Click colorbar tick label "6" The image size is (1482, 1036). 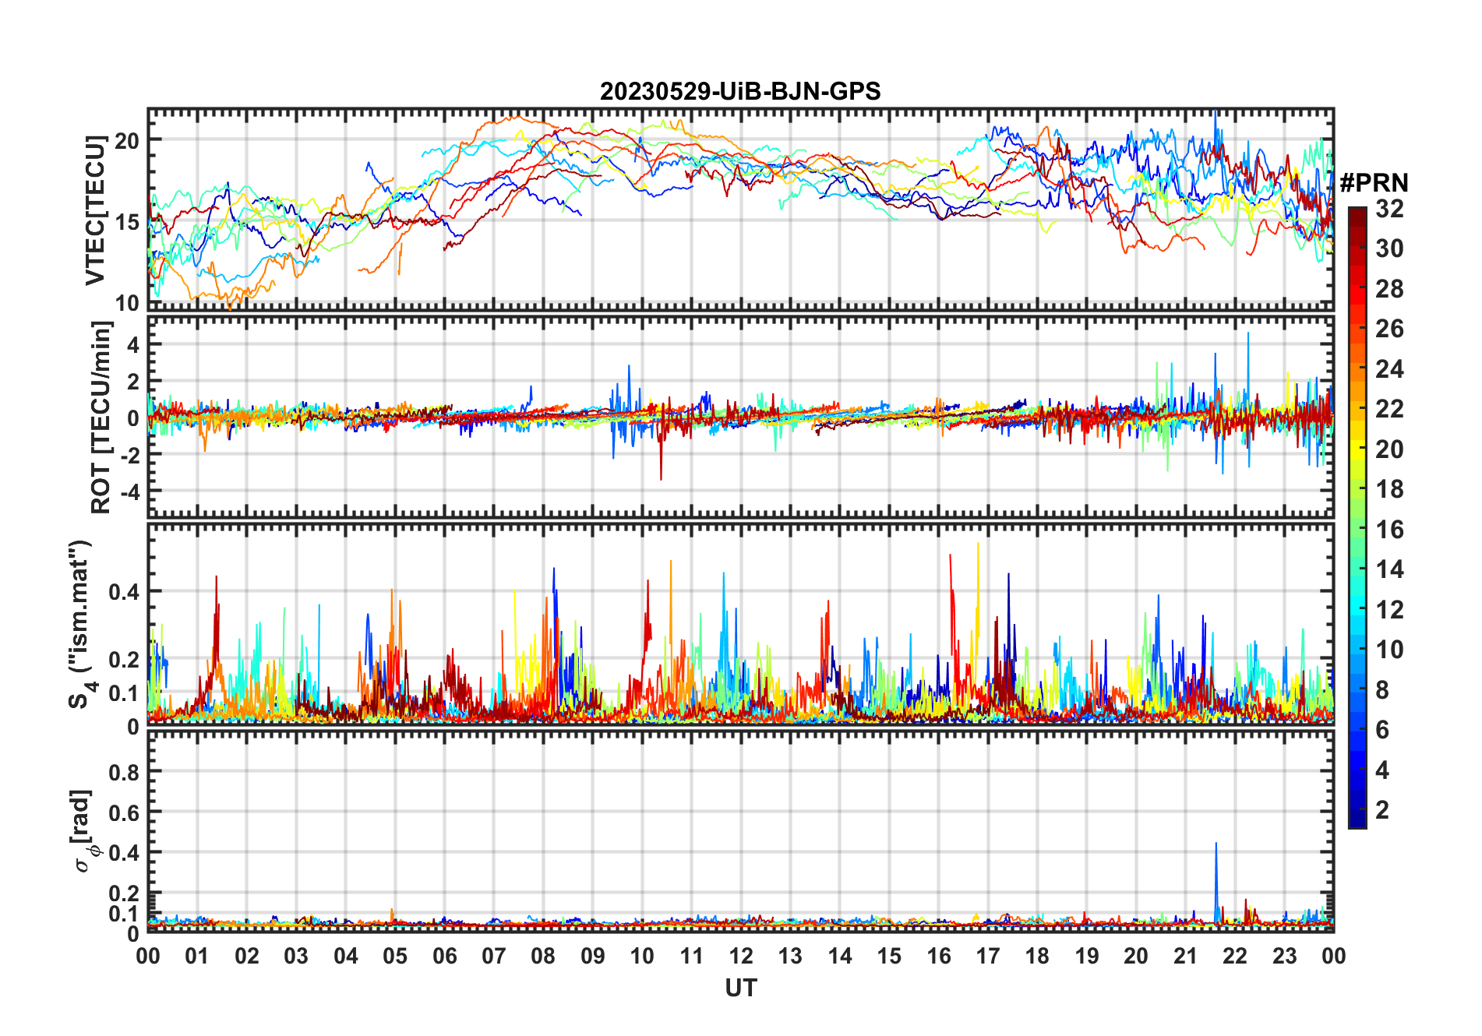[1382, 730]
